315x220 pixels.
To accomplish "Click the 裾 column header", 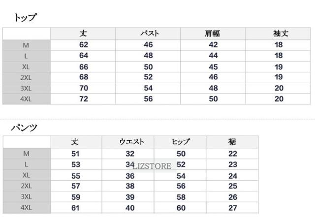I will point(232,142).
